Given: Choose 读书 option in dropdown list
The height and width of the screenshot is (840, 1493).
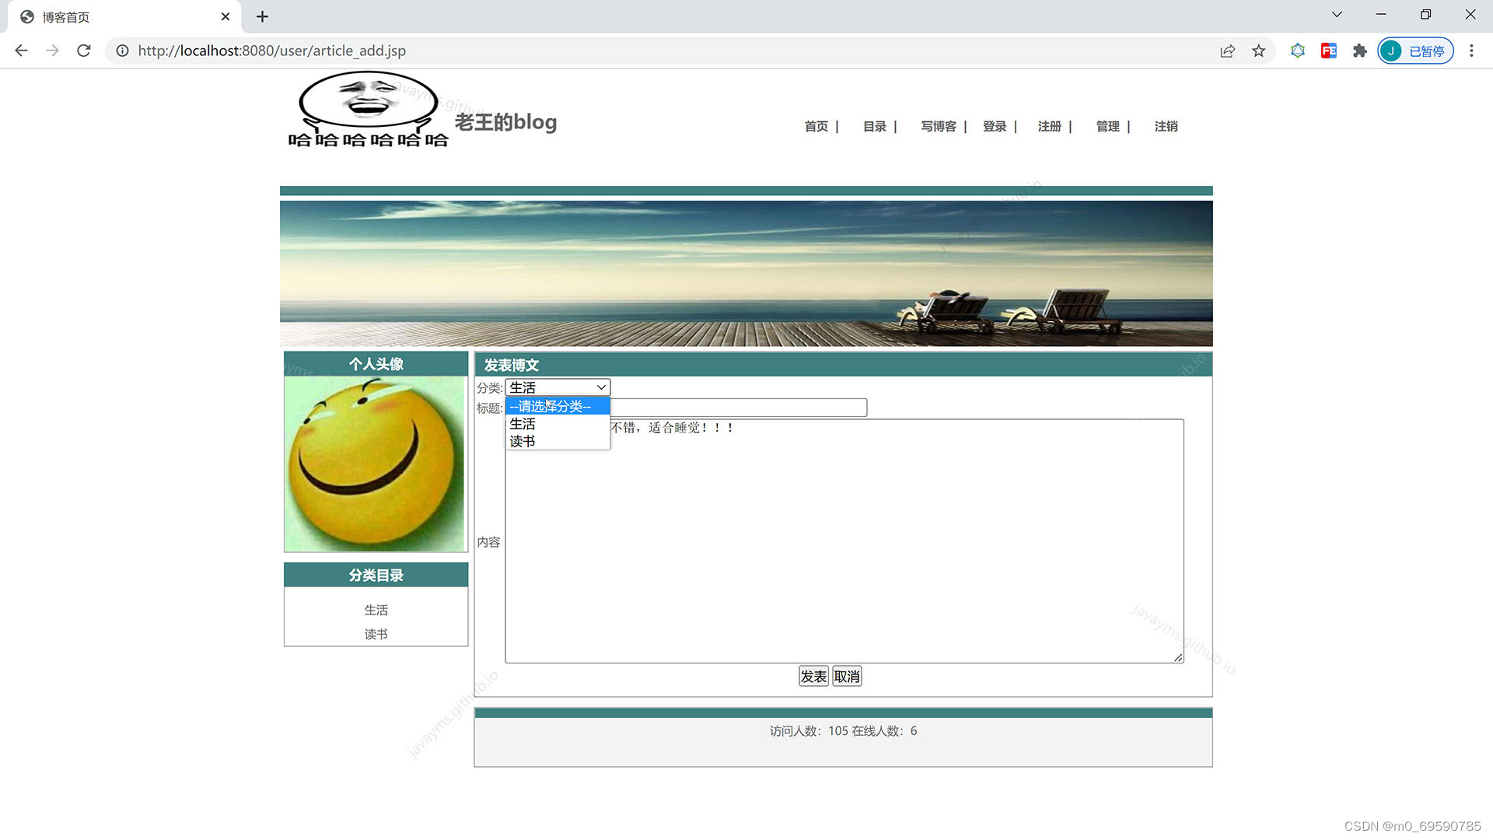Looking at the screenshot, I should (x=523, y=442).
